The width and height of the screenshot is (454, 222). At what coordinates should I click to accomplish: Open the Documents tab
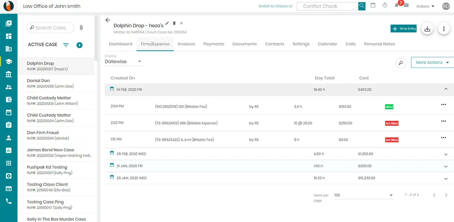tap(244, 44)
